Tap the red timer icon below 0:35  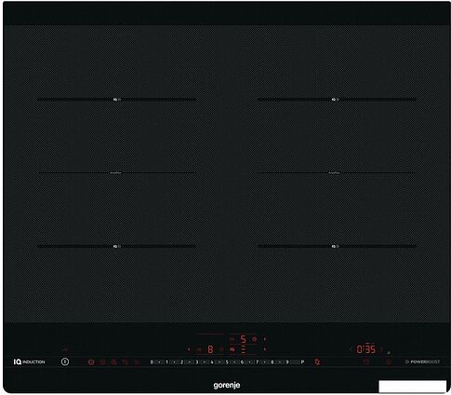click(366, 362)
